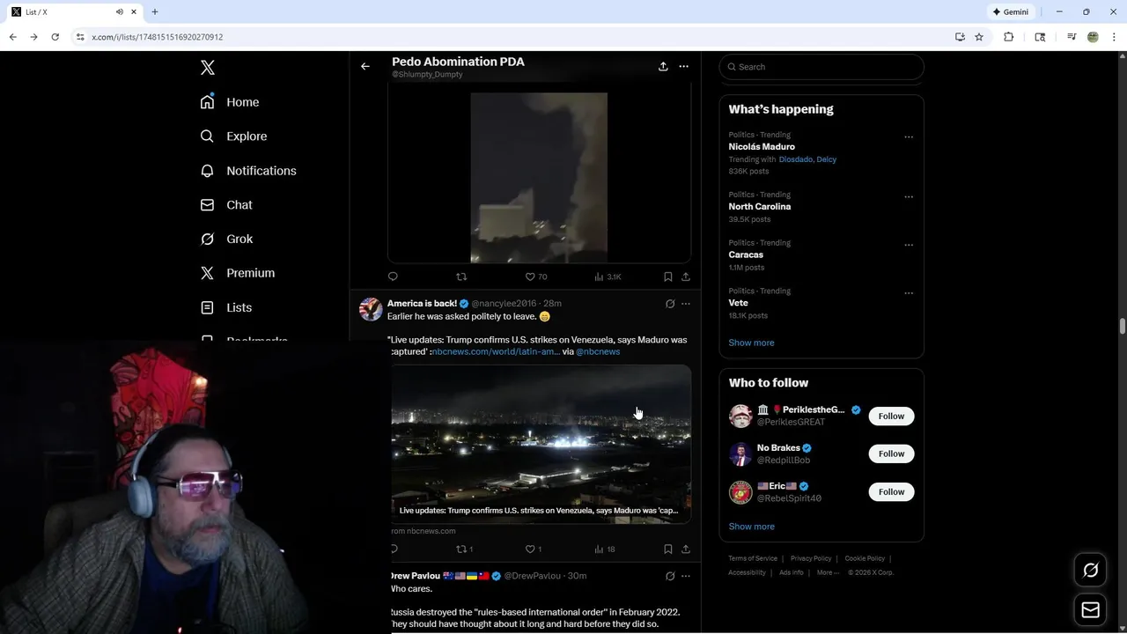Show more trending topics
Image resolution: width=1127 pixels, height=634 pixels.
[x=751, y=343]
